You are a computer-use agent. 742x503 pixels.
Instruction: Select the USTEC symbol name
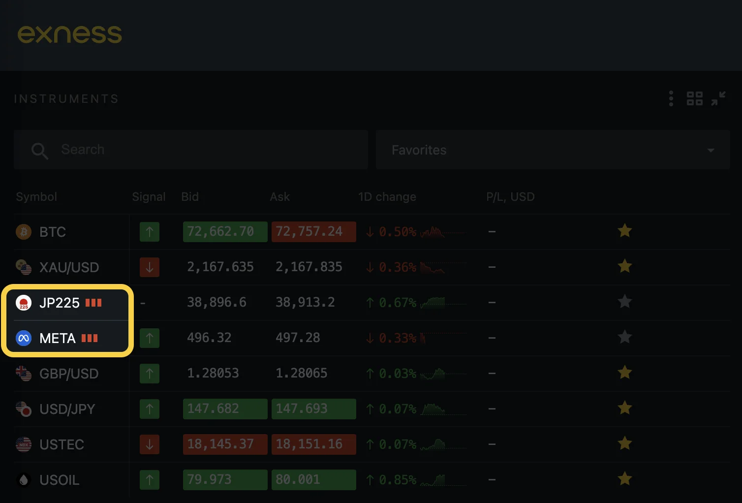point(62,444)
